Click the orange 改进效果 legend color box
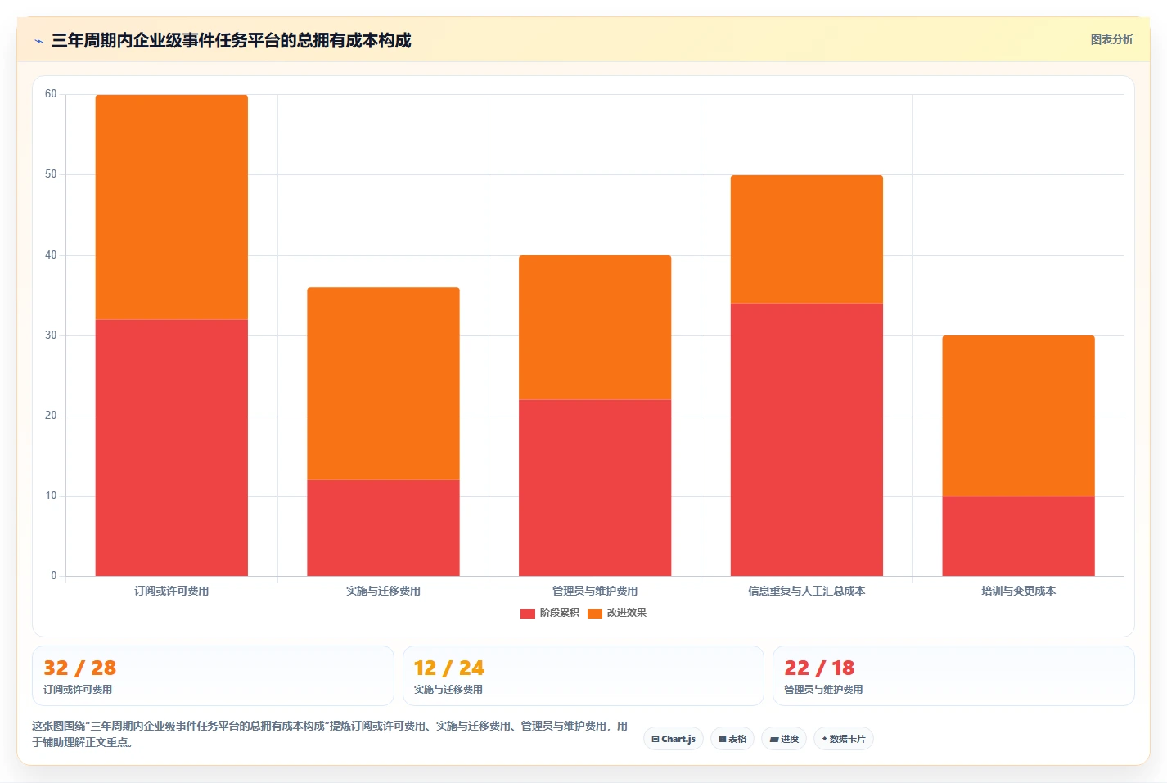 coord(595,613)
